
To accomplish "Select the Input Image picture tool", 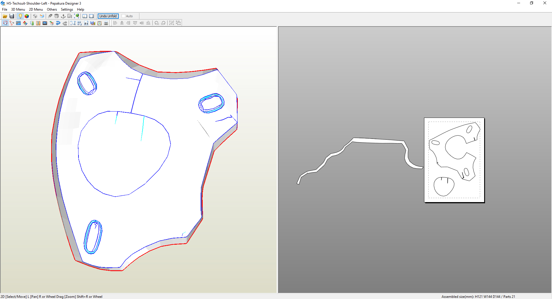I will point(45,23).
